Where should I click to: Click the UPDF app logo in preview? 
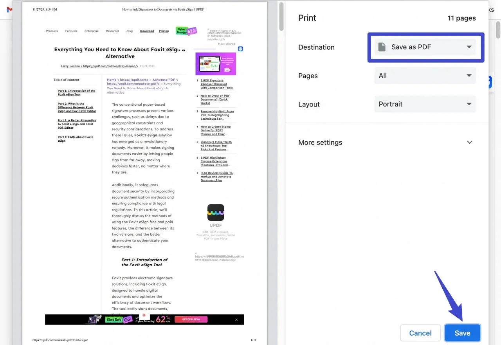(216, 212)
